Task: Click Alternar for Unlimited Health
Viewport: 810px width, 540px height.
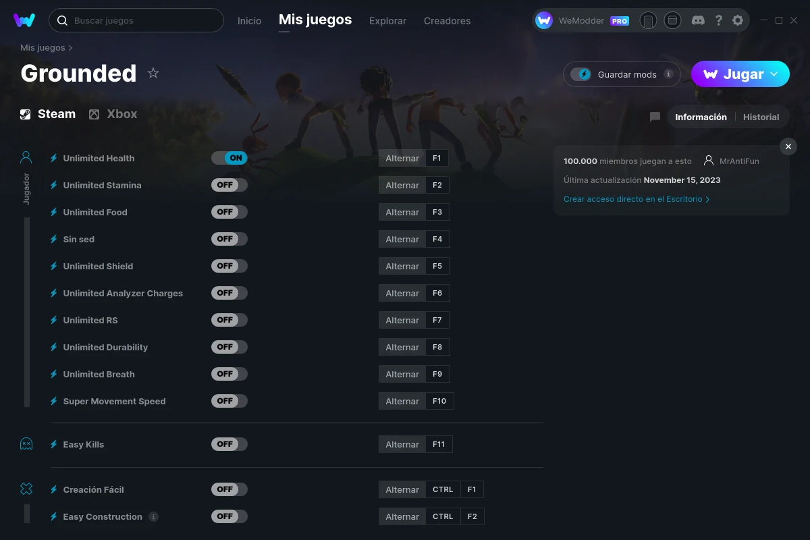Action: point(402,158)
